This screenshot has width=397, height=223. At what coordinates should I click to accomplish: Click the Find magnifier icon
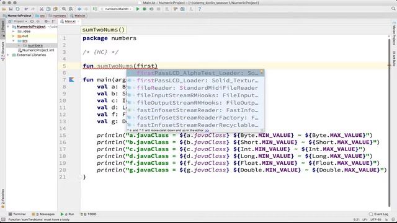(64, 9)
